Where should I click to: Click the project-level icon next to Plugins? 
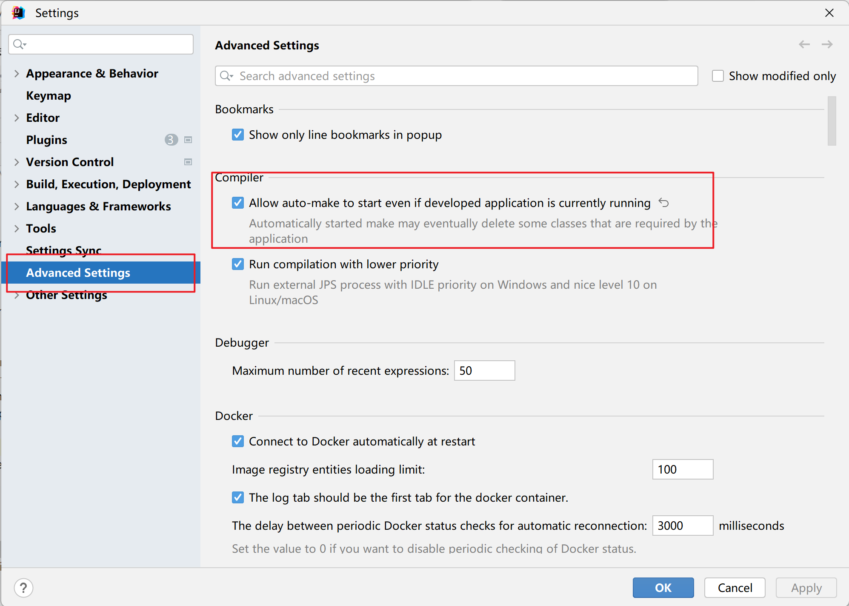click(x=188, y=140)
